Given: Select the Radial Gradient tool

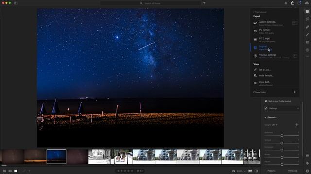Looking at the screenshot, I should 307,50.
